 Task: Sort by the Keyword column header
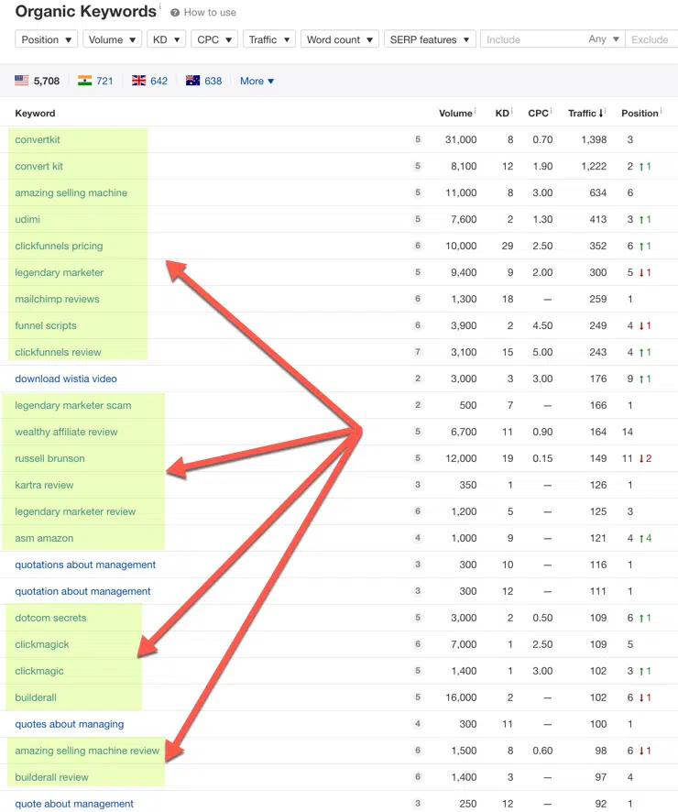[35, 113]
